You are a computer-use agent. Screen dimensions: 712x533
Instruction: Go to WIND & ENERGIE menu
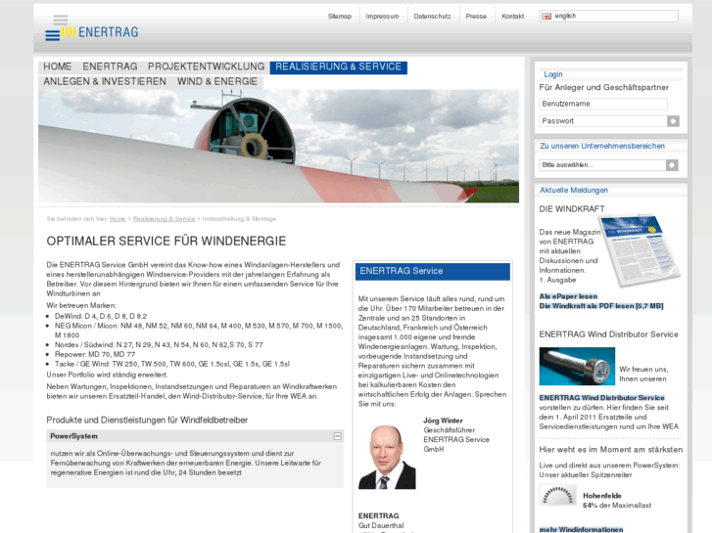217,81
